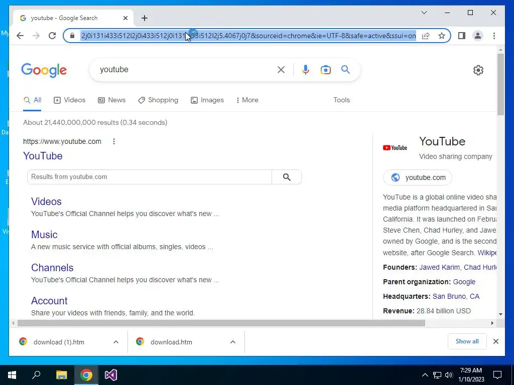Open the notification center
The width and height of the screenshot is (514, 385).
pyautogui.click(x=497, y=375)
